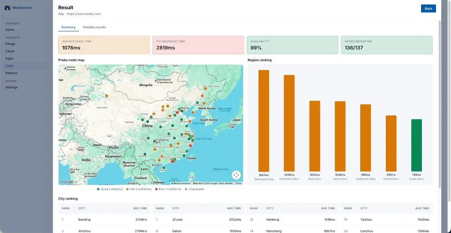Image resolution: width=451 pixels, height=233 pixels.
Task: Click the Xinzhou city row
Action: pyautogui.click(x=104, y=229)
